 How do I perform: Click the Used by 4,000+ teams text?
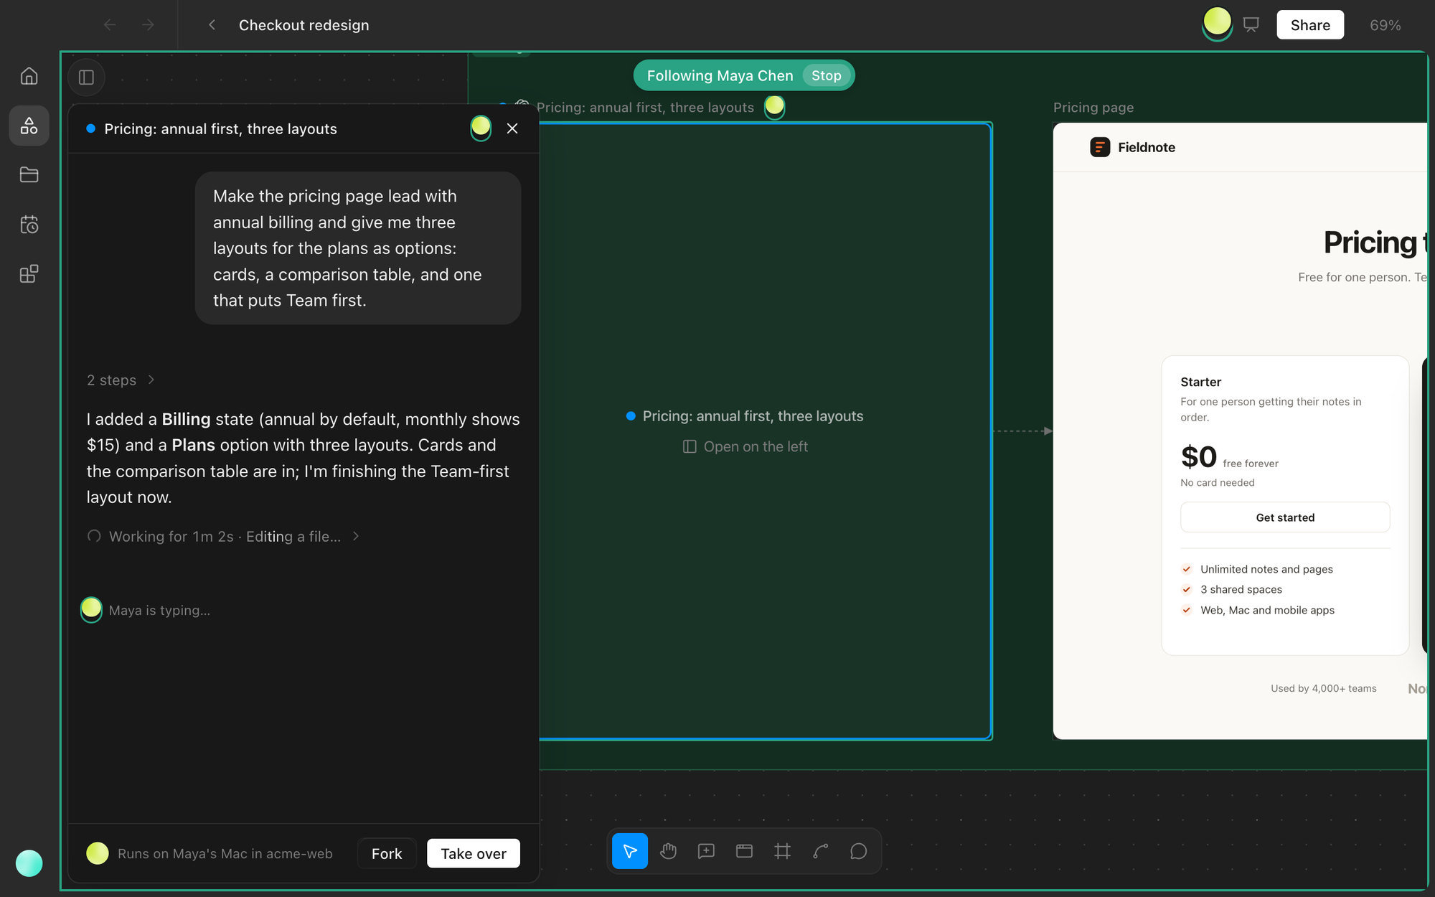1323,688
